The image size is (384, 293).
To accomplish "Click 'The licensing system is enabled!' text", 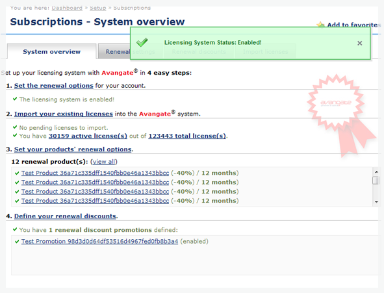I will [67, 99].
